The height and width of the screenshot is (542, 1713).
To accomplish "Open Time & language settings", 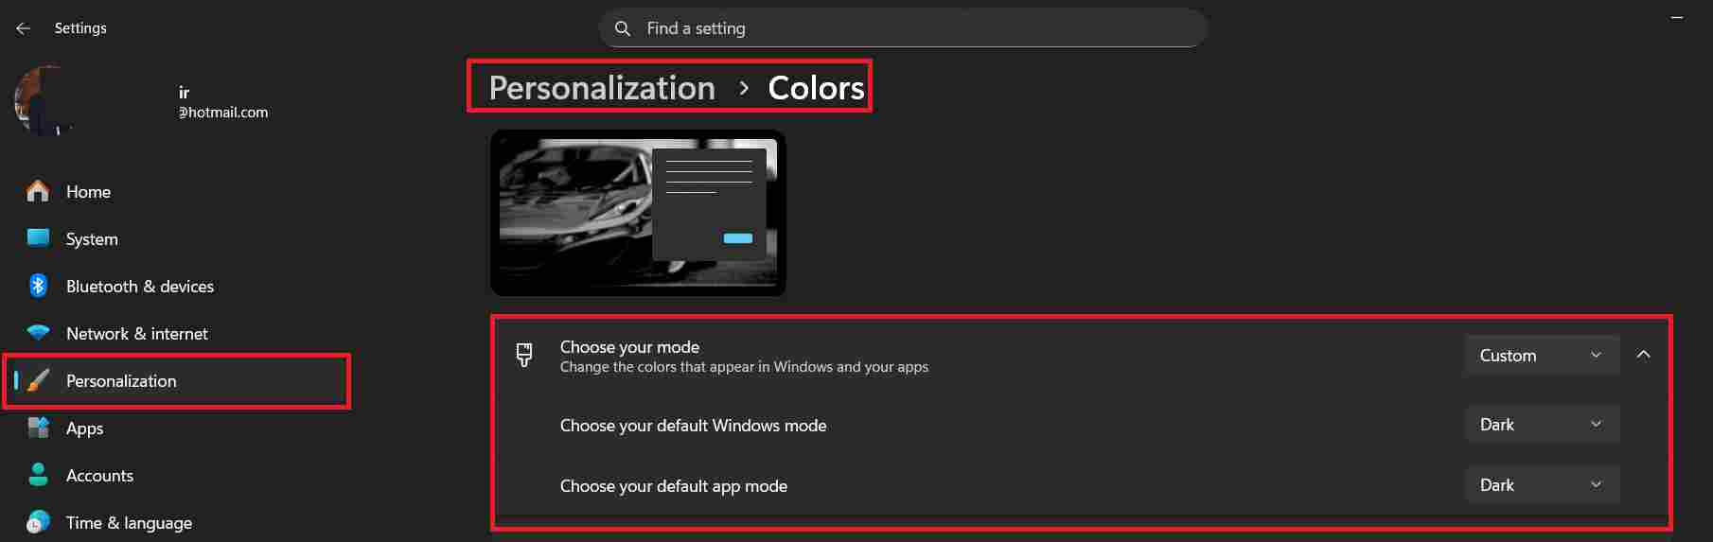I will pos(176,522).
